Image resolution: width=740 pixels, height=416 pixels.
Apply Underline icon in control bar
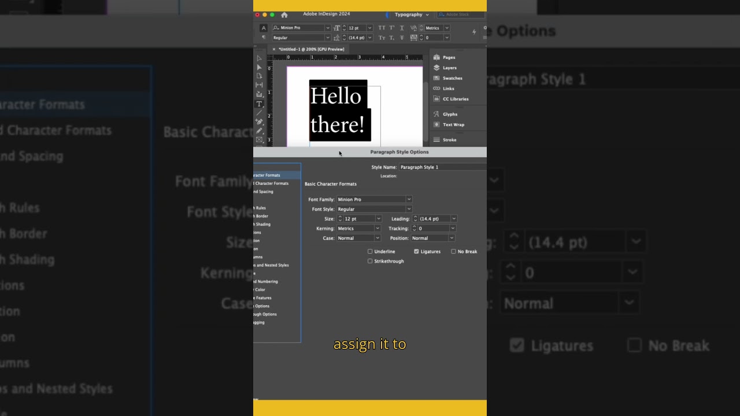pyautogui.click(x=401, y=28)
